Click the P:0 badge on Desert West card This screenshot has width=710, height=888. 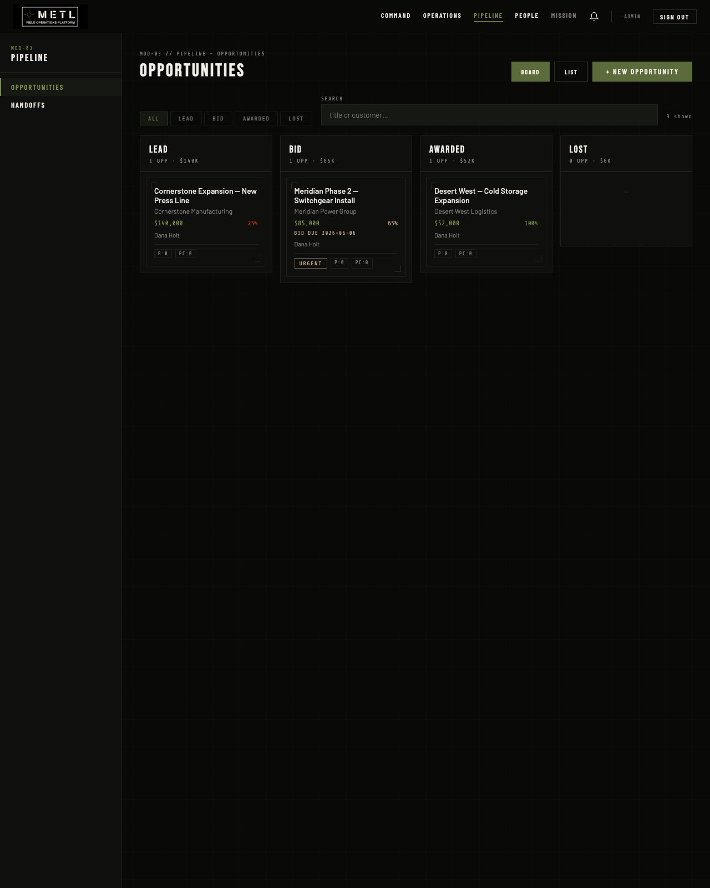point(443,254)
